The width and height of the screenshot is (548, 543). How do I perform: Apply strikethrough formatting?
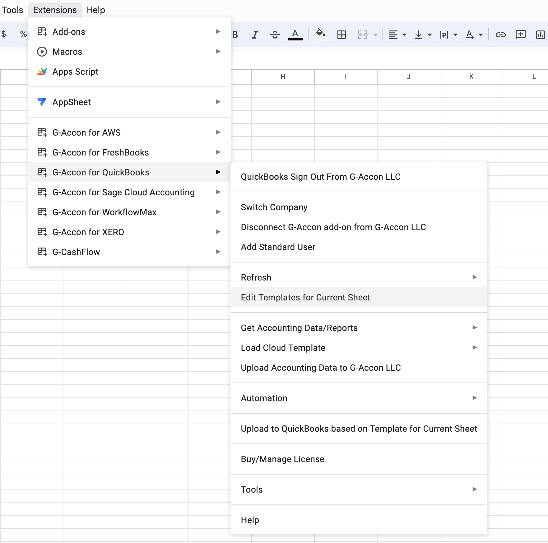[275, 35]
